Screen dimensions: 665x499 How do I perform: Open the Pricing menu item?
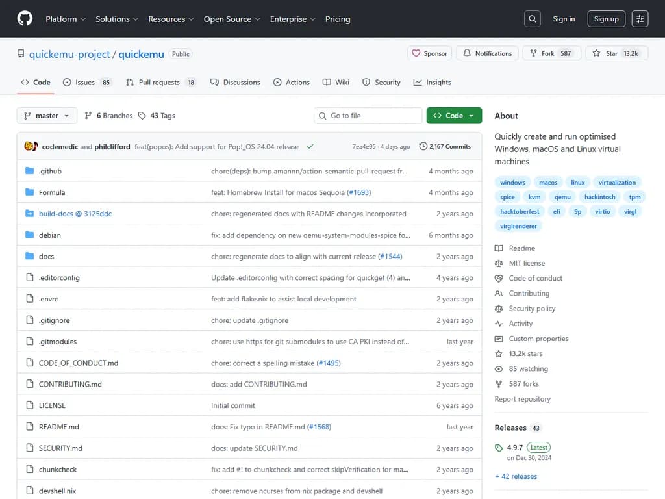pyautogui.click(x=338, y=19)
